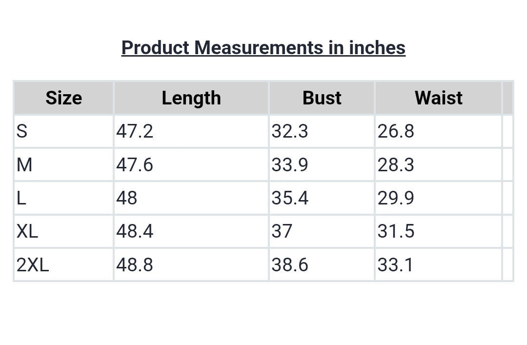527x345 pixels.
Task: Select the 33.9 bust cell
Action: point(322,165)
